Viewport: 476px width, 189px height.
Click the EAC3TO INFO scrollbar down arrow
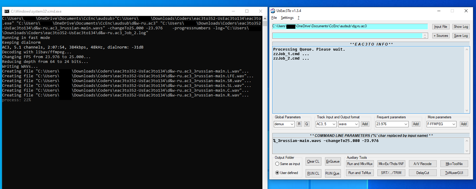tap(467, 111)
